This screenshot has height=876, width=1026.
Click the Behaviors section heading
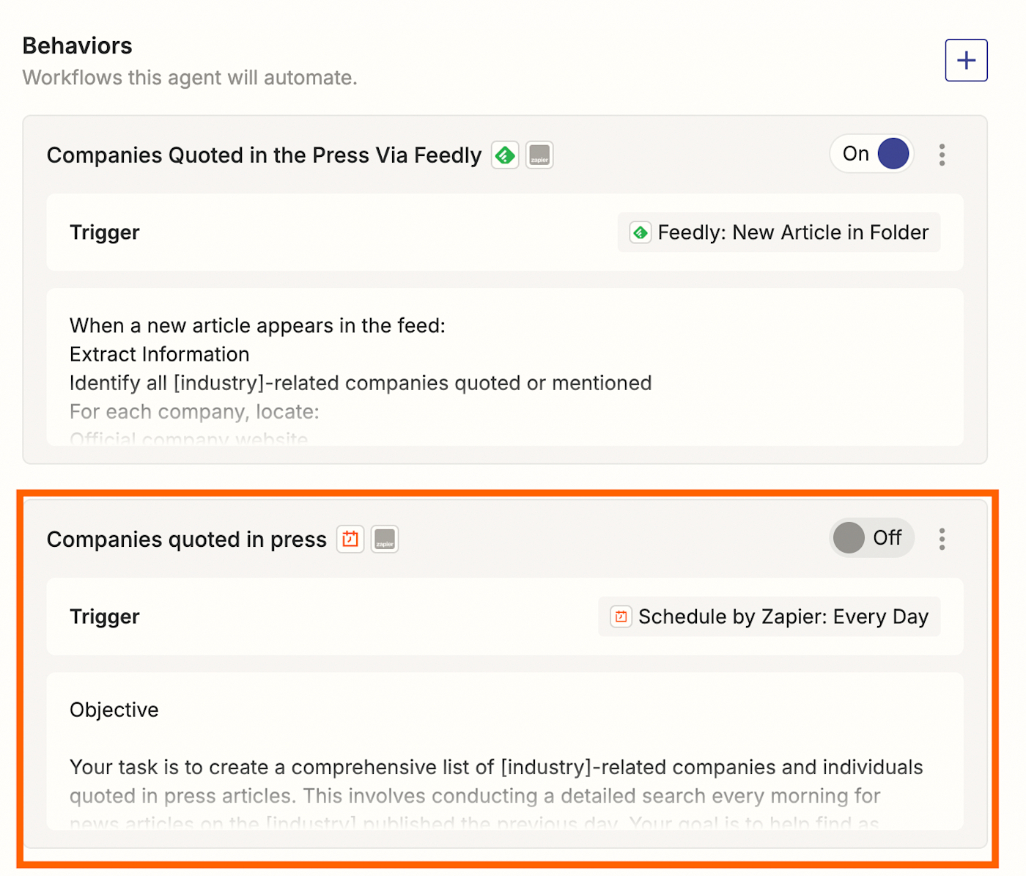click(77, 45)
